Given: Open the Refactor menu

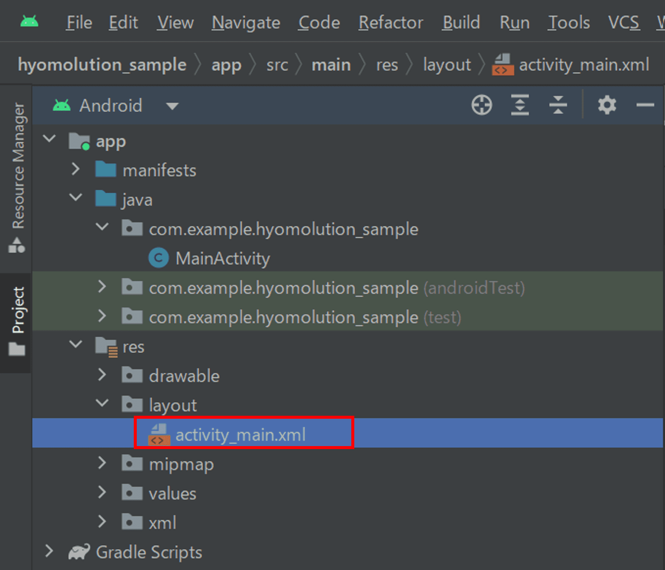Looking at the screenshot, I should point(390,23).
